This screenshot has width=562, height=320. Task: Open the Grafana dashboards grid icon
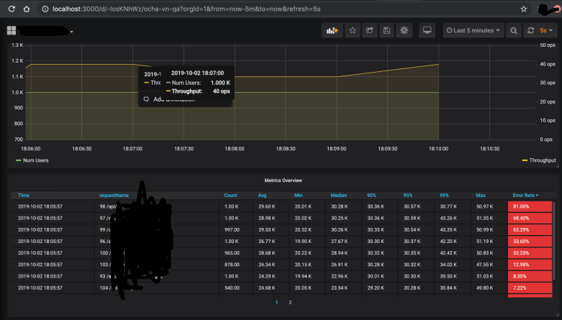point(12,30)
